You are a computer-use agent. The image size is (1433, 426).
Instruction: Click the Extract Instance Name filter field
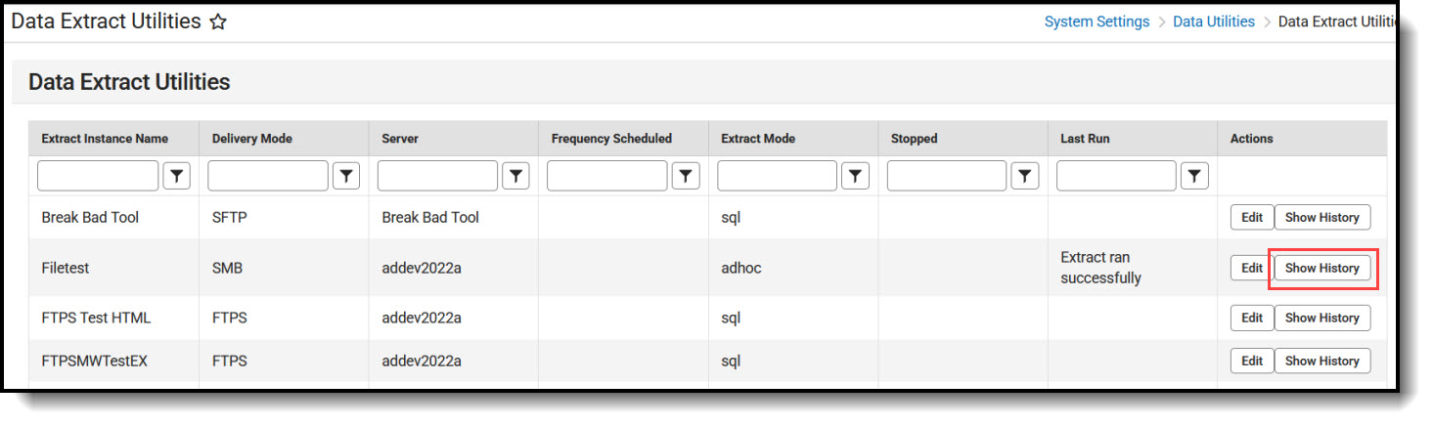tap(98, 176)
